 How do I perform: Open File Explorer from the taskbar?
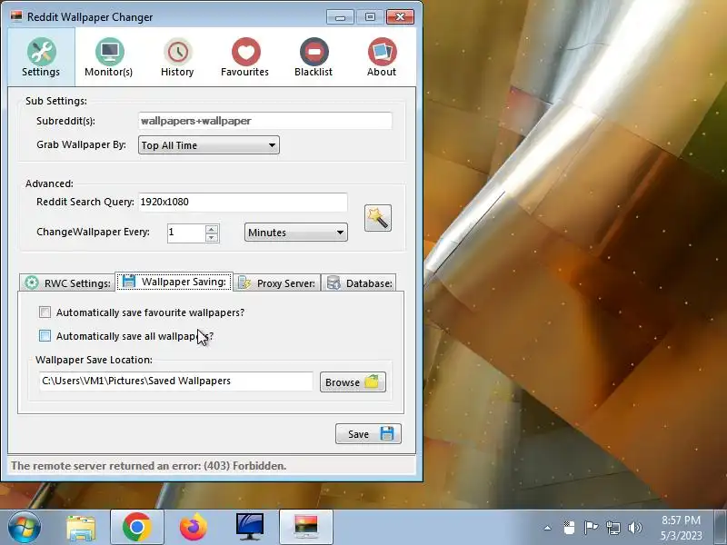click(81, 528)
